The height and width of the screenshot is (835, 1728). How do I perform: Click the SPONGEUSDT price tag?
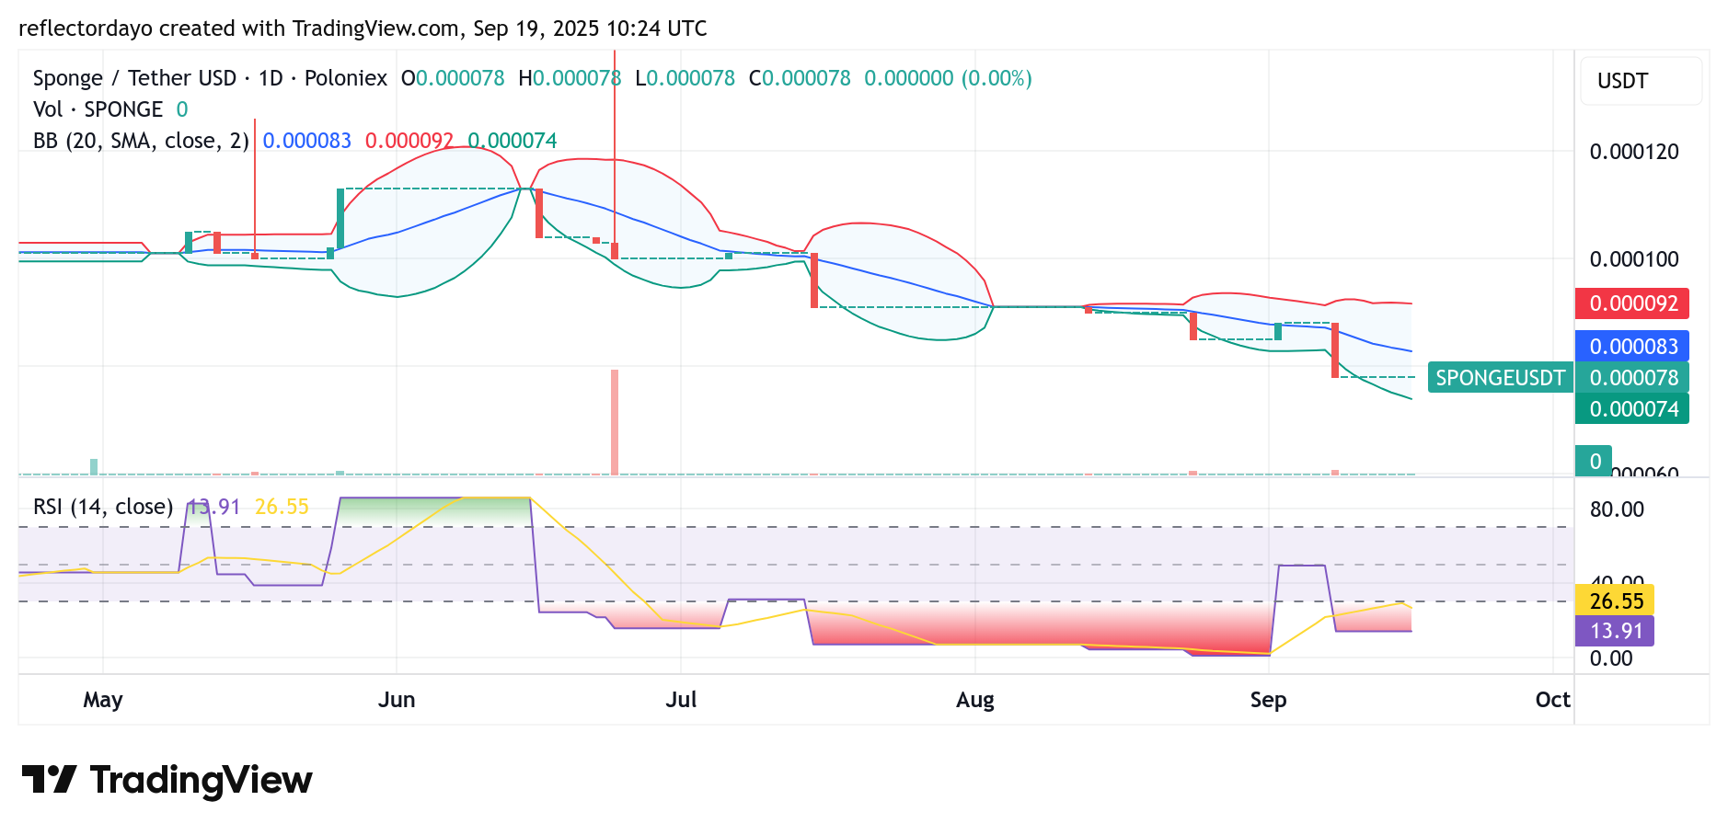pyautogui.click(x=1500, y=378)
